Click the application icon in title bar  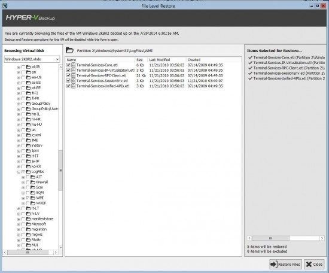click(5, 6)
